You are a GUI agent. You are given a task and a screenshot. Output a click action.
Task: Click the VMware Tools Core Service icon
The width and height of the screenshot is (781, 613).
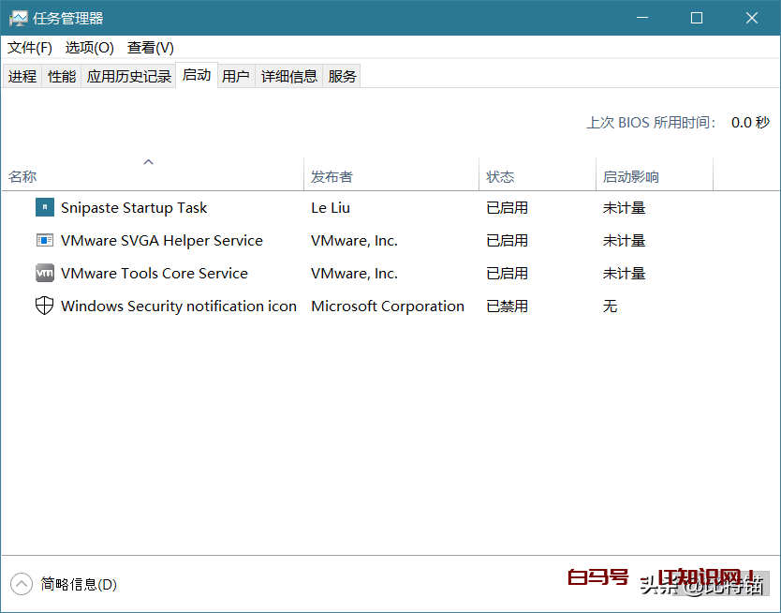44,273
